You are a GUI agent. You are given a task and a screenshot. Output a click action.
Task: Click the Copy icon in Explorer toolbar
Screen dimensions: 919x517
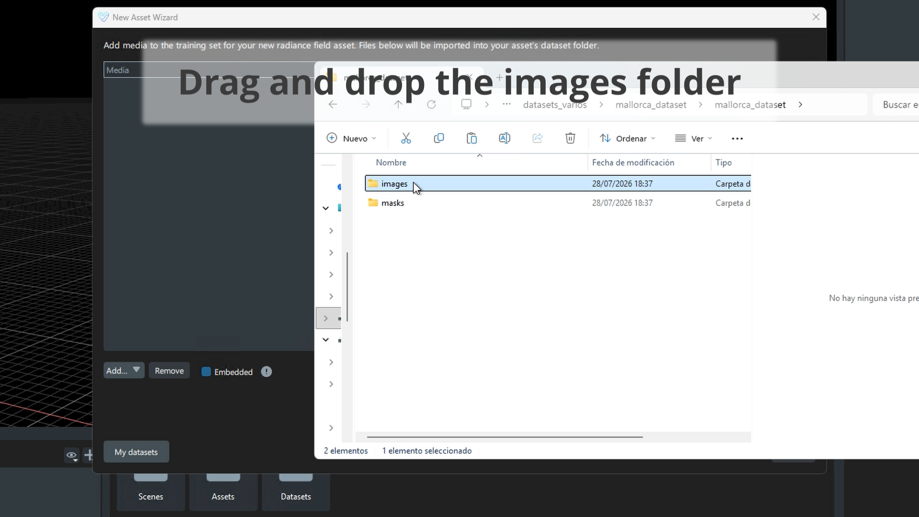(x=438, y=138)
